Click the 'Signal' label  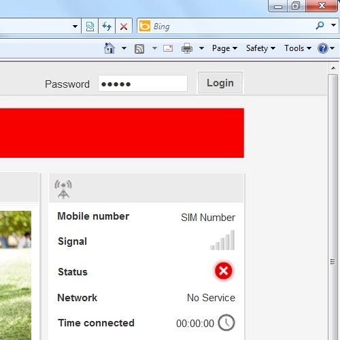click(x=73, y=241)
